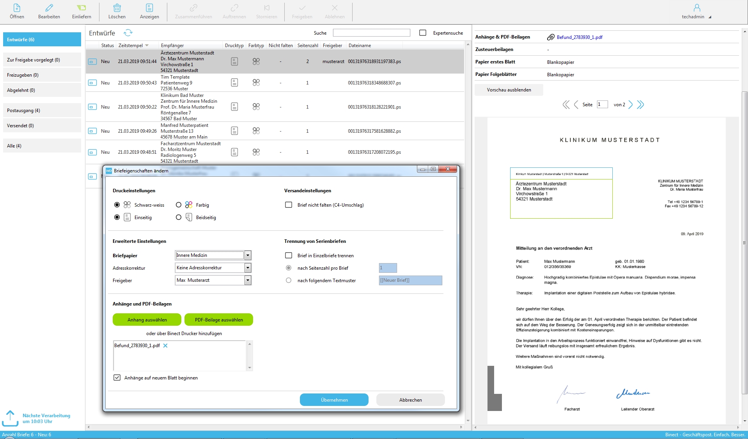The image size is (748, 439).
Task: Click the Anzeigen document icon
Action: tap(149, 8)
